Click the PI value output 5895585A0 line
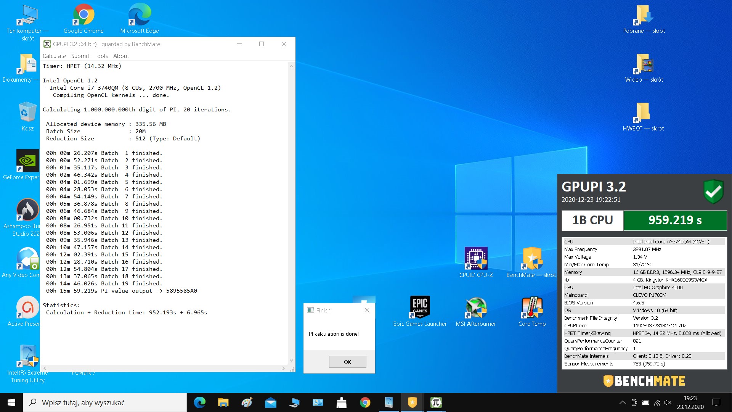The height and width of the screenshot is (412, 732). click(122, 291)
